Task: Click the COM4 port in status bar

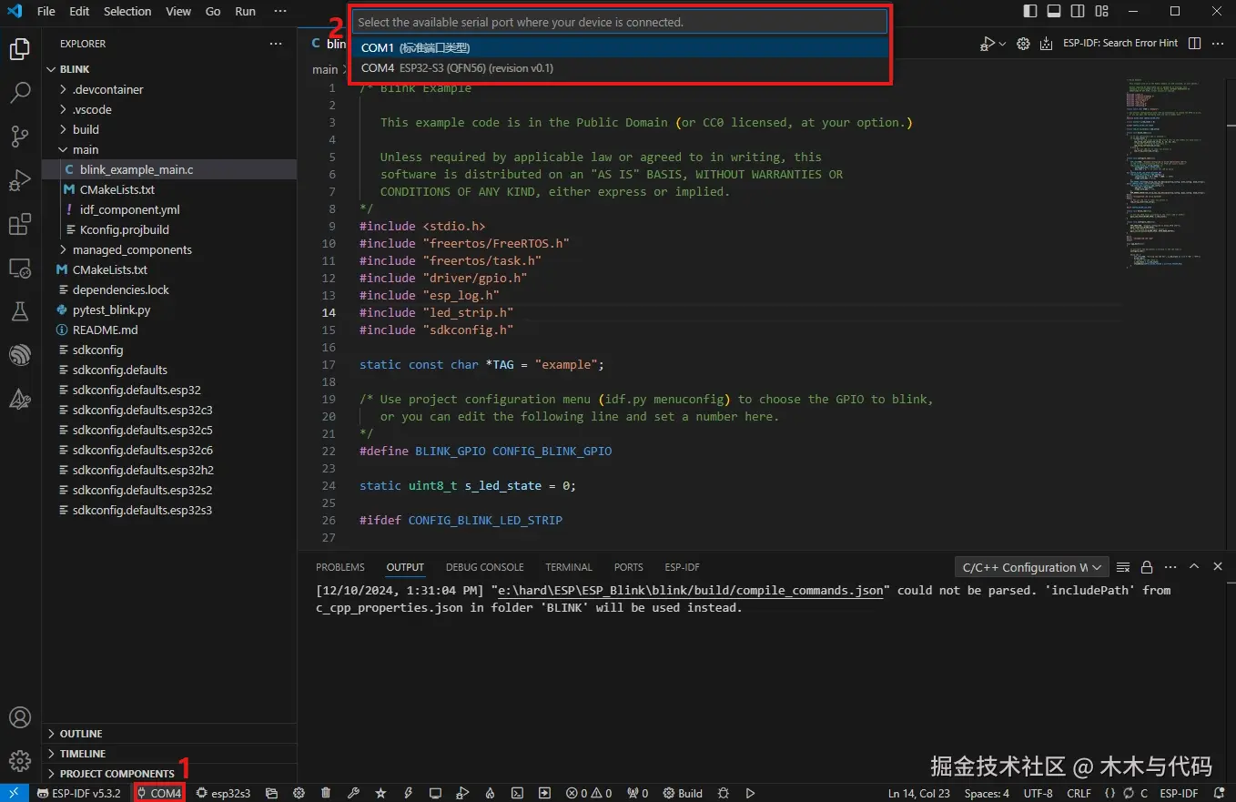Action: 160,793
